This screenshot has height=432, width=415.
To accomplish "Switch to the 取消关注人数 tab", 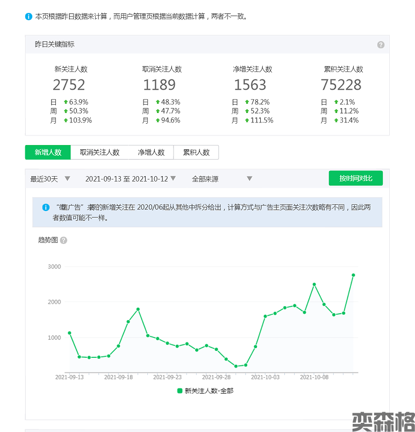I will click(x=99, y=153).
